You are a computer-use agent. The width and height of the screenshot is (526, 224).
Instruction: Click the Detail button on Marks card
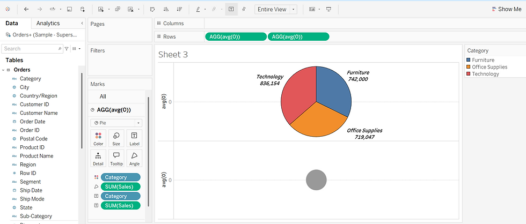tap(98, 159)
